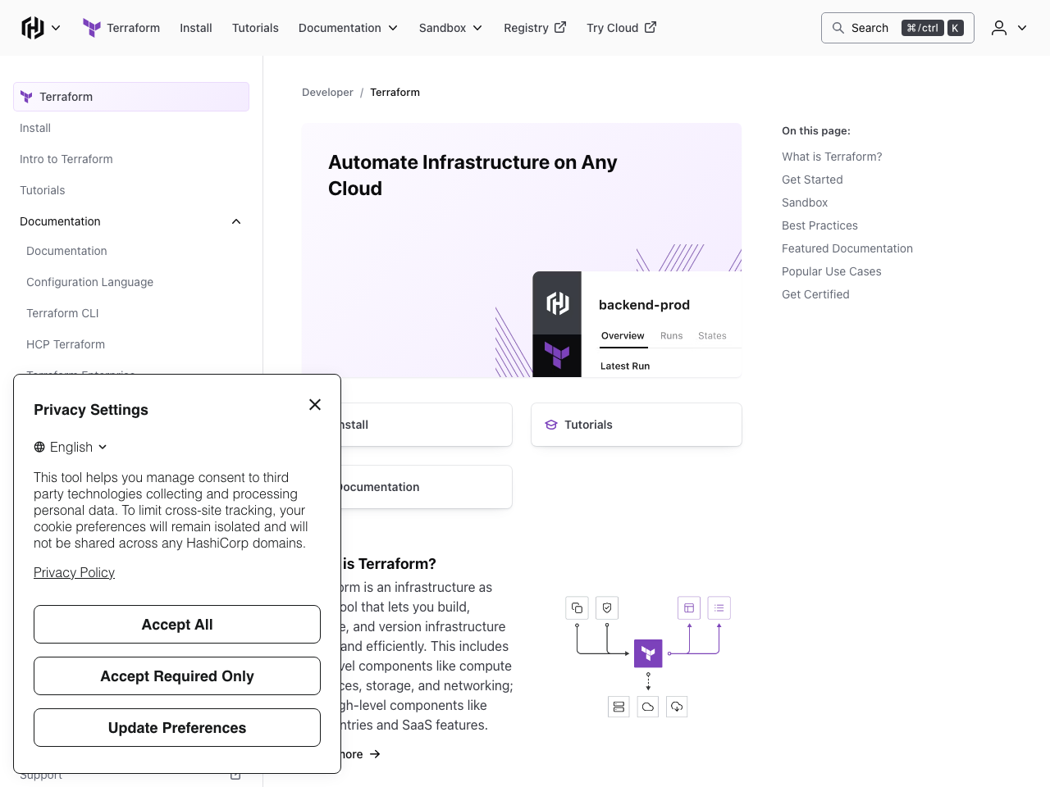Screen dimensions: 1050x787
Task: Dismiss the Privacy Settings dialog with the X
Action: point(315,404)
